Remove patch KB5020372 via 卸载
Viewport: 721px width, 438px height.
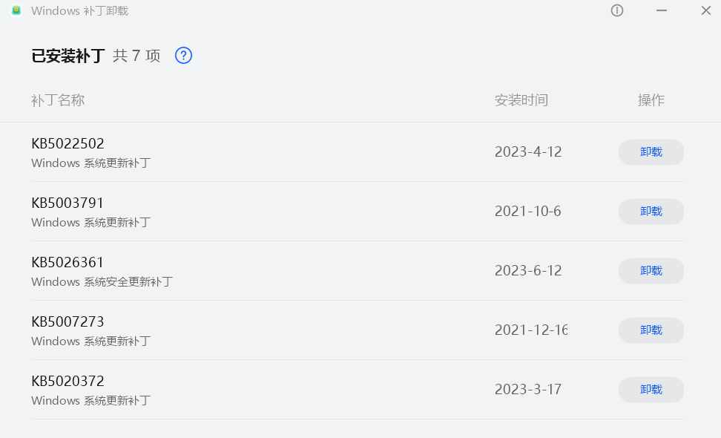[x=651, y=390]
